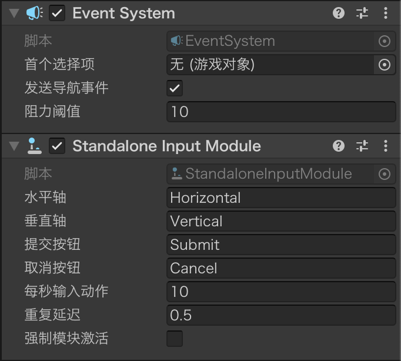The height and width of the screenshot is (361, 401).
Task: Click the Event System megaphone icon
Action: (x=35, y=13)
